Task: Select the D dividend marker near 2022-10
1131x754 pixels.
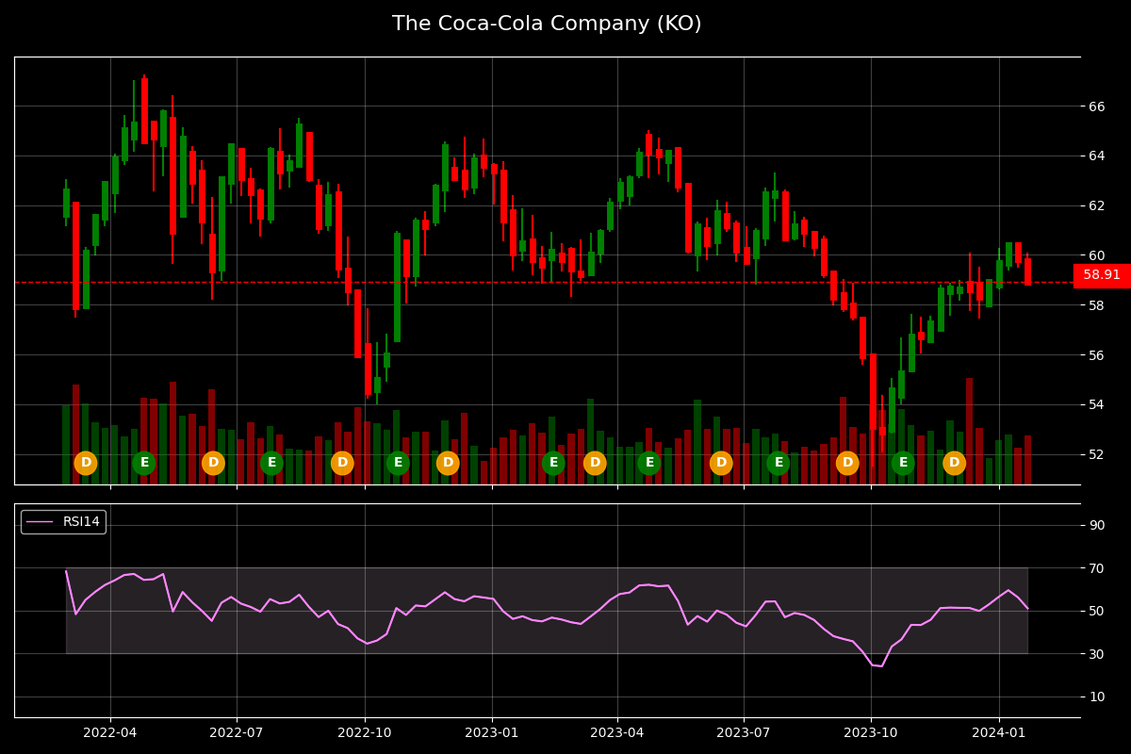Action: click(340, 462)
